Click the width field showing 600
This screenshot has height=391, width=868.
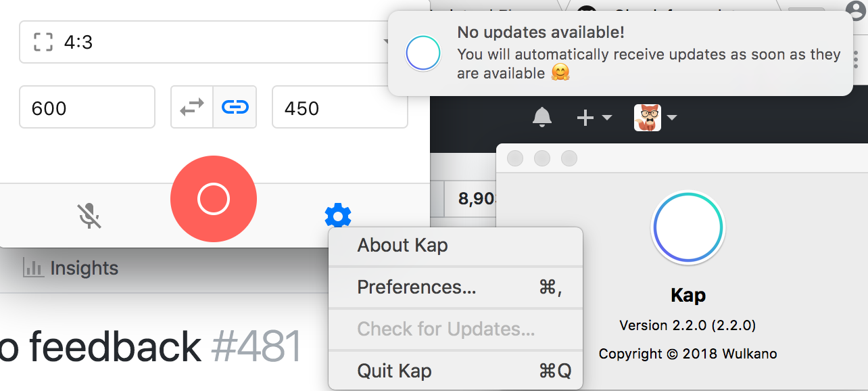tap(87, 107)
